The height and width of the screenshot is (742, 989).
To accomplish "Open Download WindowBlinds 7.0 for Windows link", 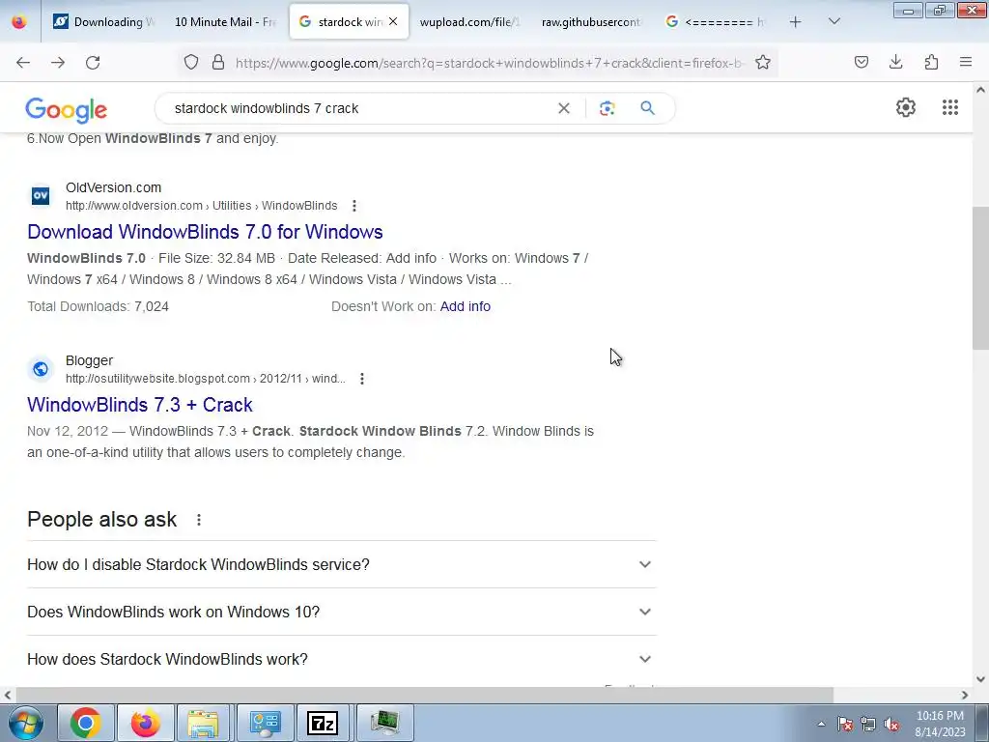I will pos(205,232).
